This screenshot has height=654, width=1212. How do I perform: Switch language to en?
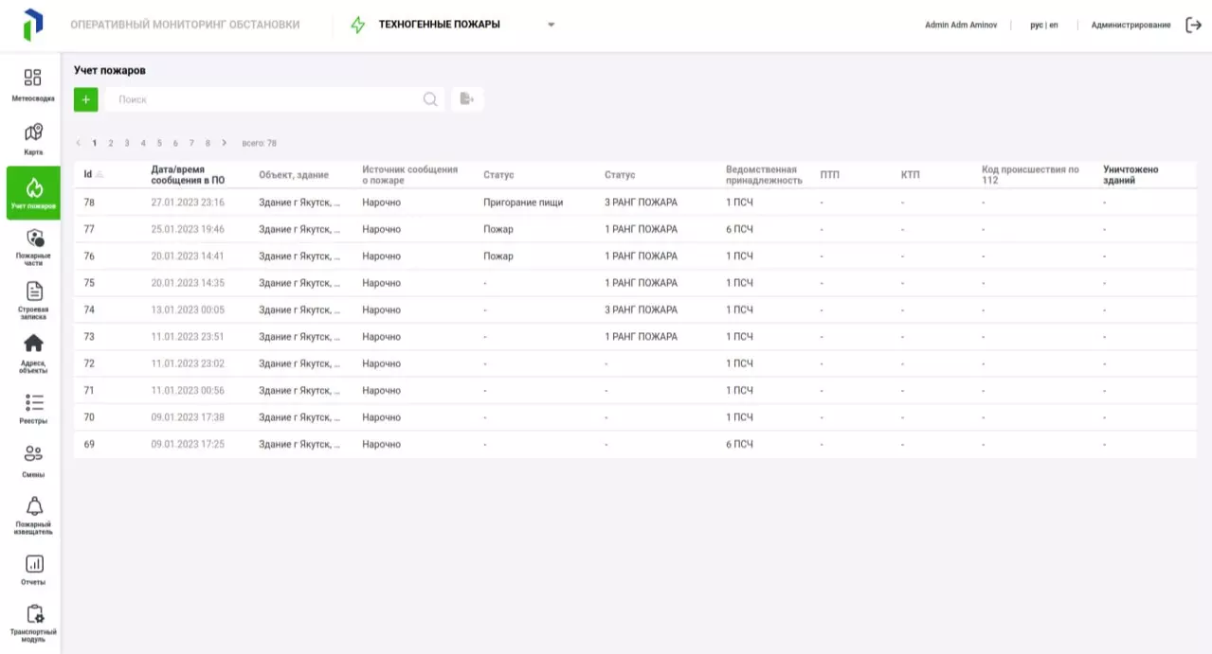(x=1054, y=26)
